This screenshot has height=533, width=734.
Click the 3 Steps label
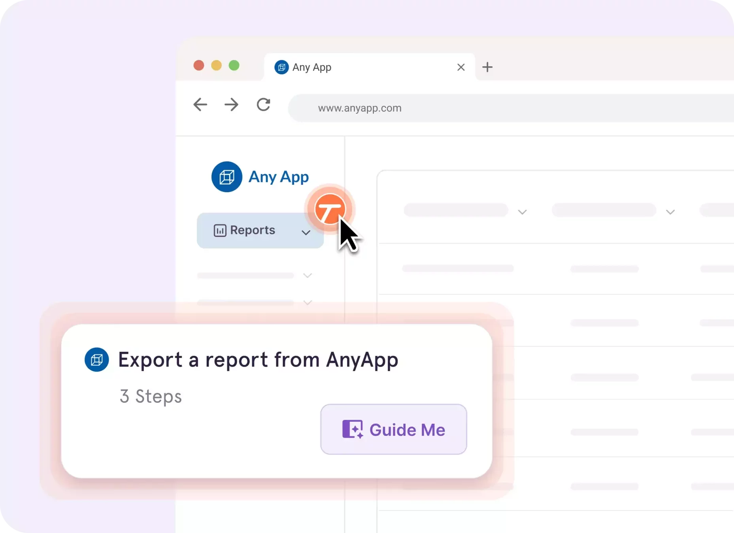coord(151,396)
